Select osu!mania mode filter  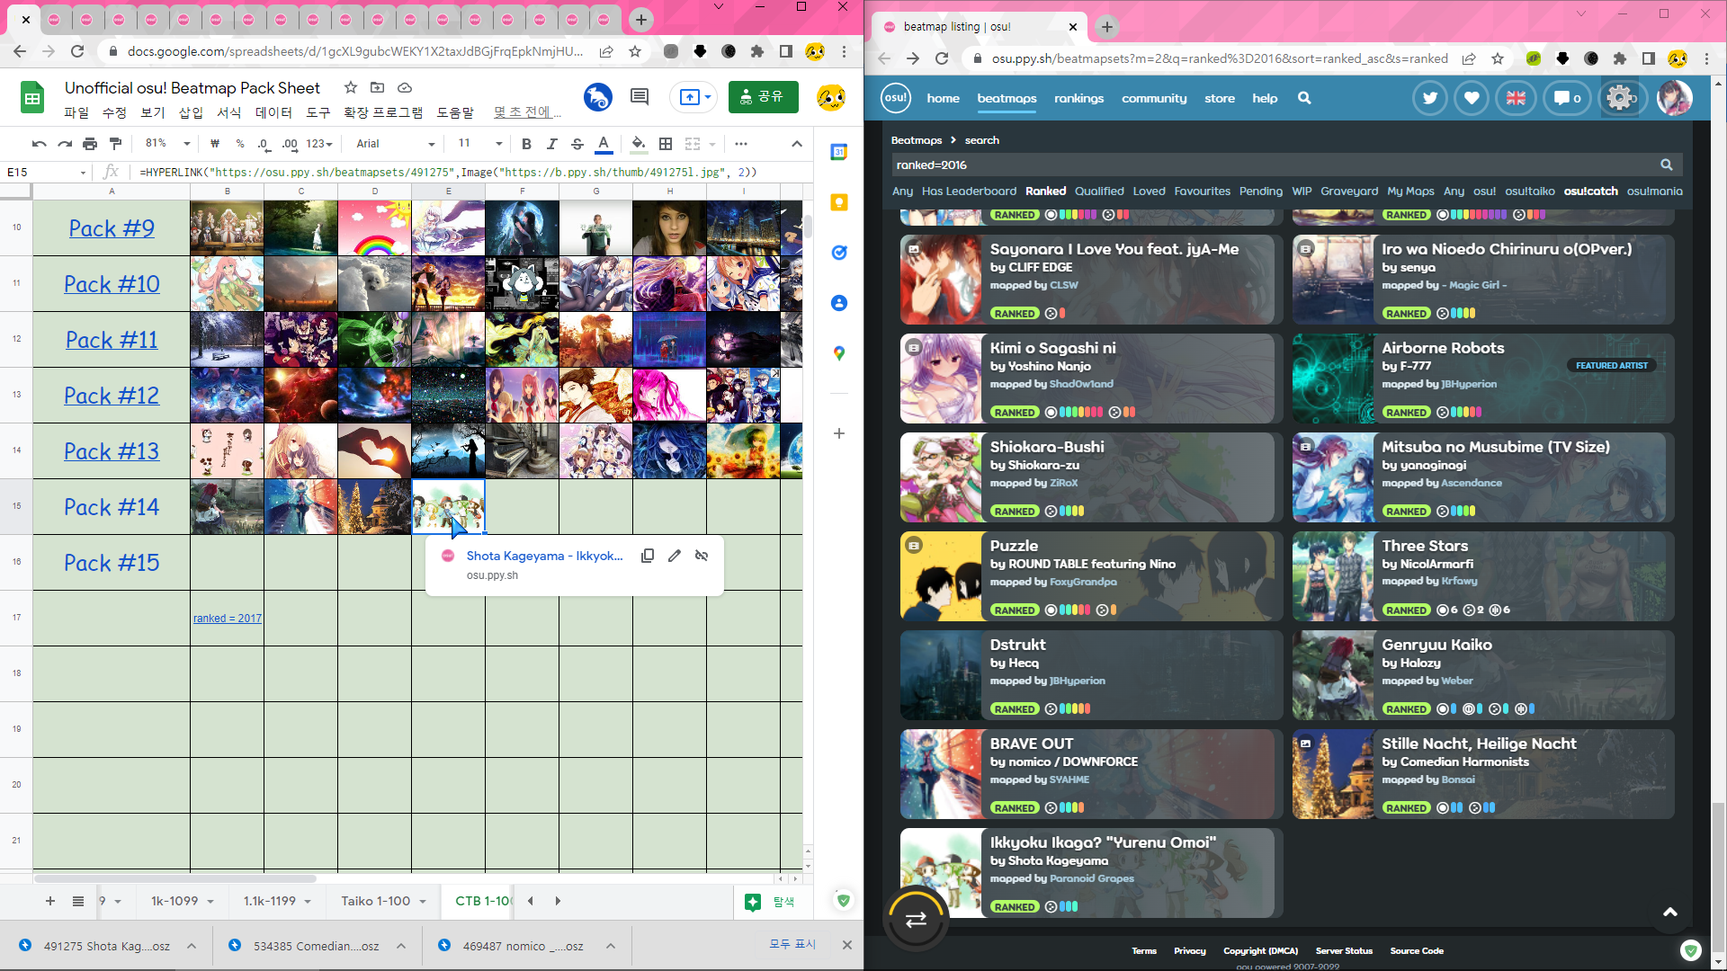click(1654, 192)
